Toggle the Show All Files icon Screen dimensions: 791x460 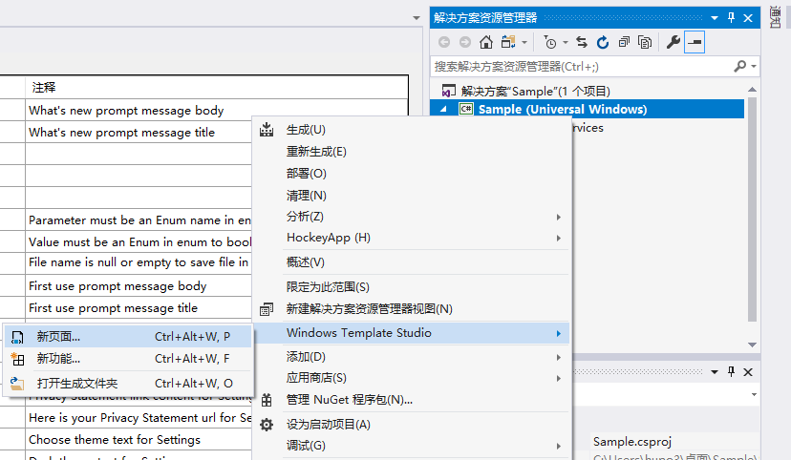click(x=645, y=42)
